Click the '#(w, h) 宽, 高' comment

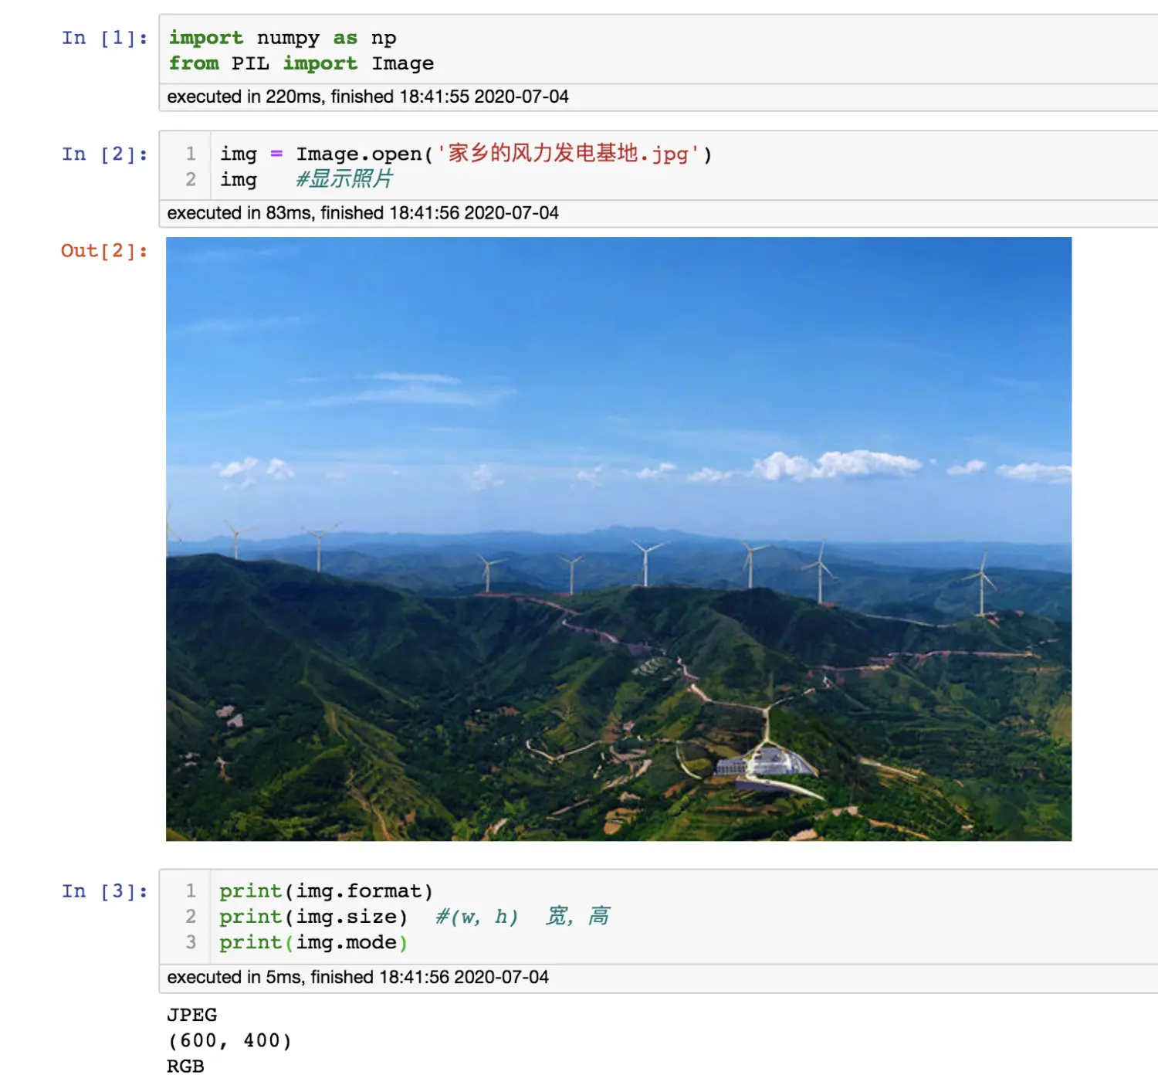click(x=523, y=917)
